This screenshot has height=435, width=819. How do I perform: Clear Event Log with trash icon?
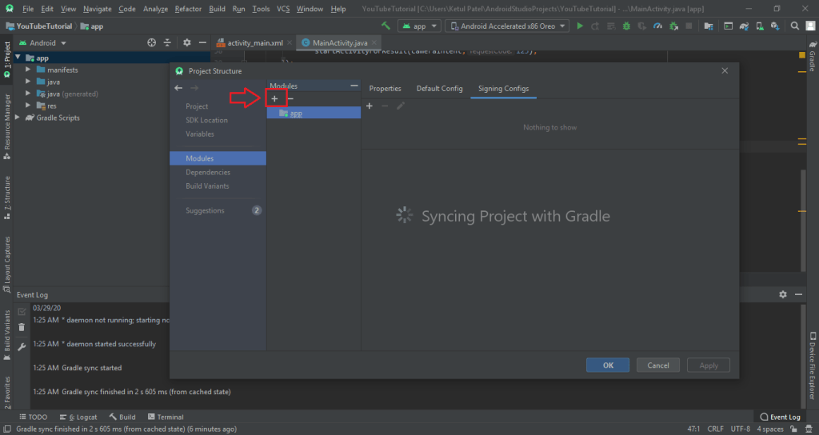(x=22, y=327)
